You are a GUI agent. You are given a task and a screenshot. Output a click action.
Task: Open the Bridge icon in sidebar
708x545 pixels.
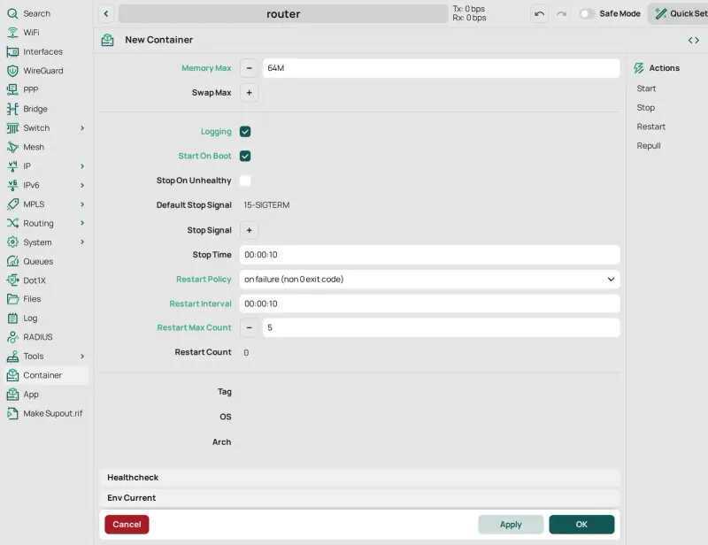[x=12, y=109]
